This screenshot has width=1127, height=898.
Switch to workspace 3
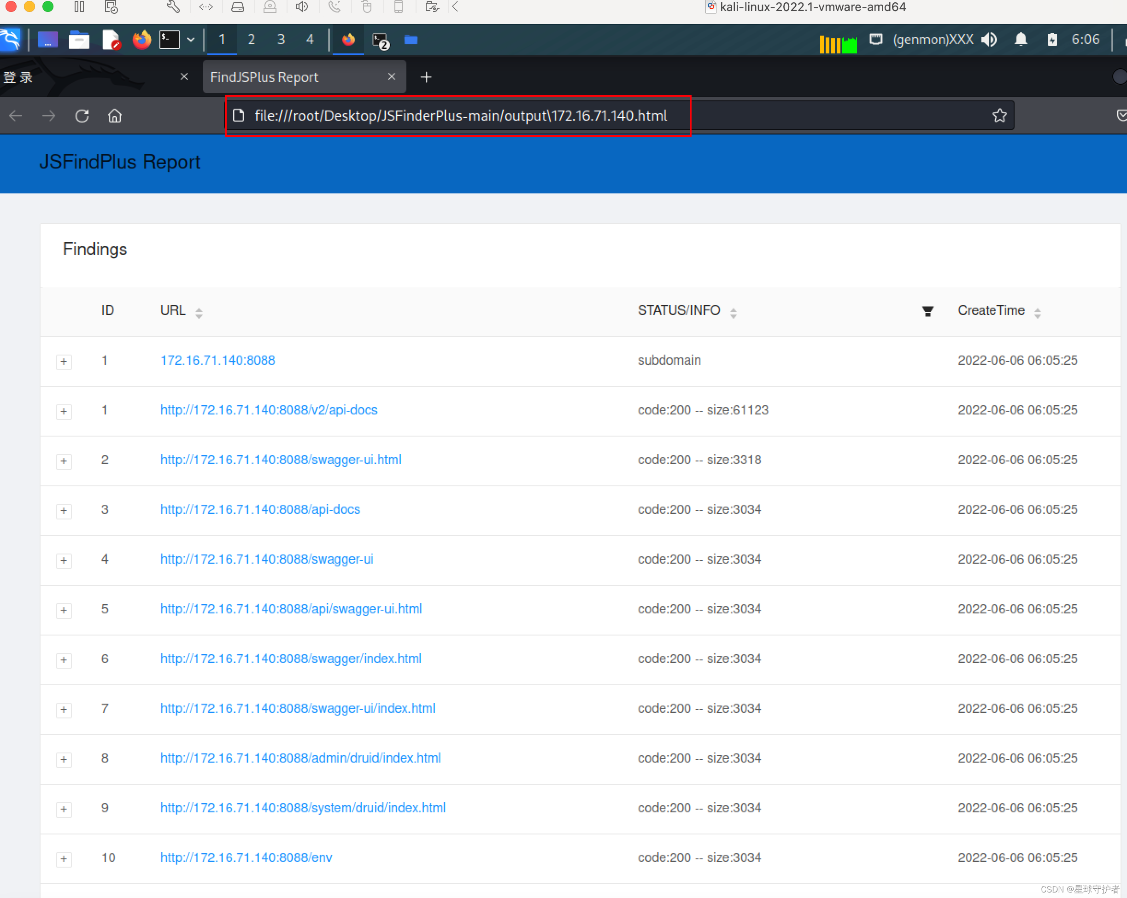(281, 40)
